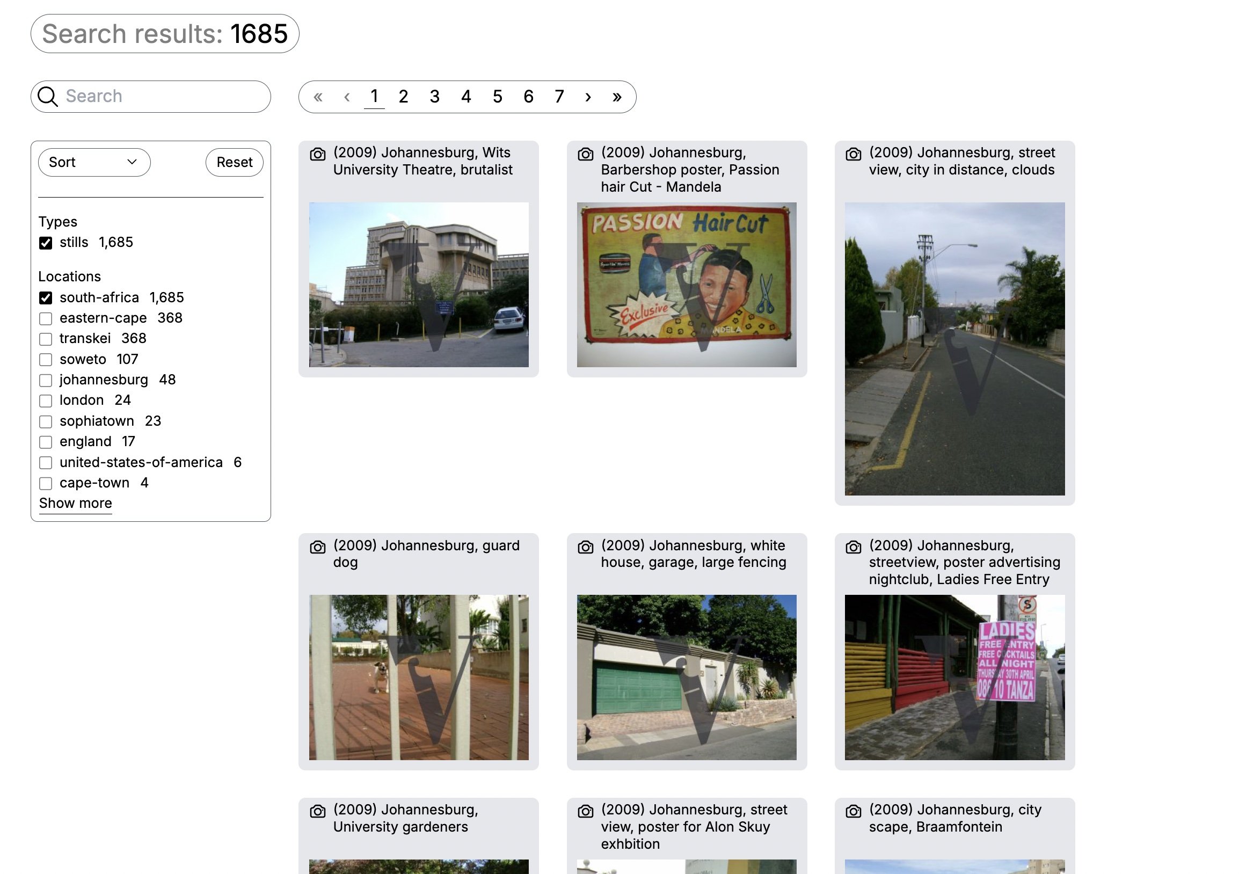Select page 1 in pagination
Viewport: 1239px width, 874px height.
click(x=374, y=97)
